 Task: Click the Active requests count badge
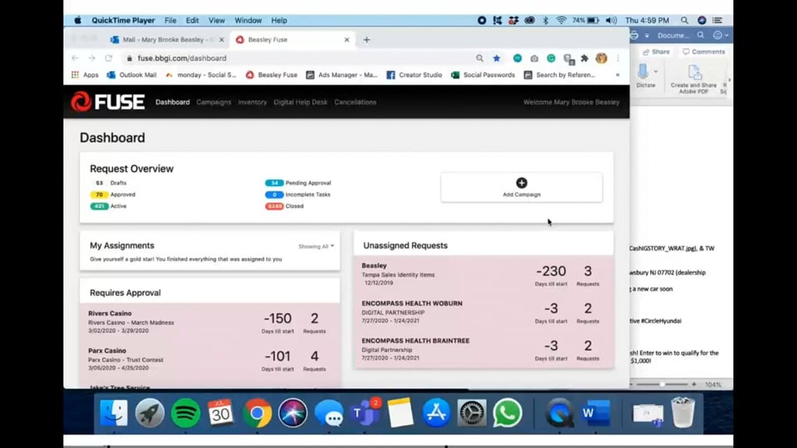coord(99,206)
